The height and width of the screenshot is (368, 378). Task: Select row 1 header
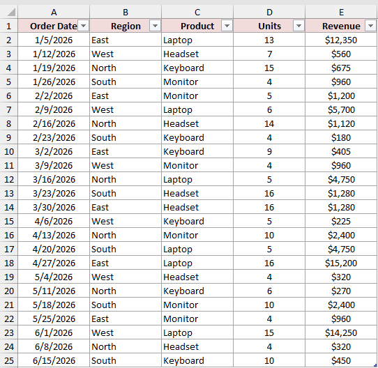pos(8,26)
